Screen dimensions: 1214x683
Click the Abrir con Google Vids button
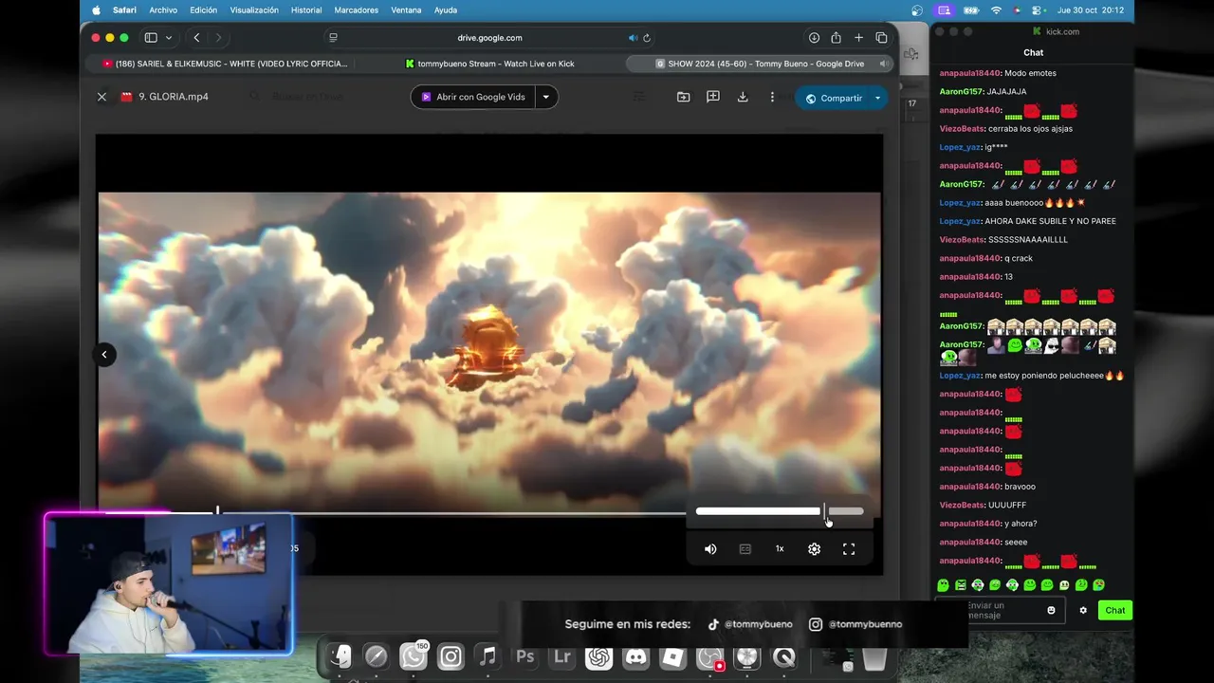coord(472,97)
